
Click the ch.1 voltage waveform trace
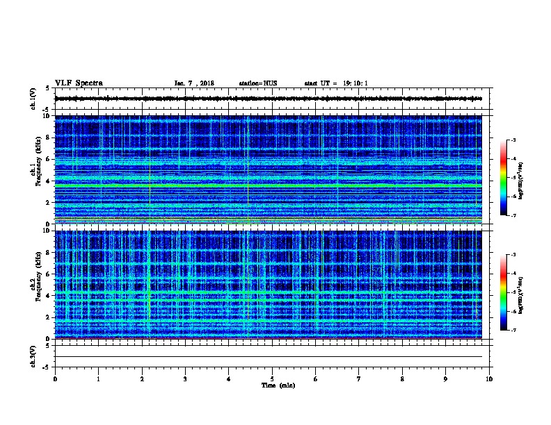268,99
